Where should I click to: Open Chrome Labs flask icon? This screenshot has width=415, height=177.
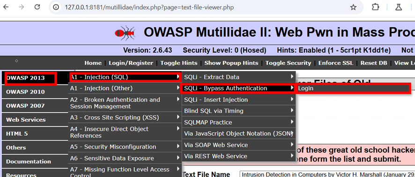point(399,7)
